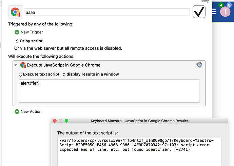
Task: Toggle the large macro enabled checkmark
Action: click(x=199, y=12)
